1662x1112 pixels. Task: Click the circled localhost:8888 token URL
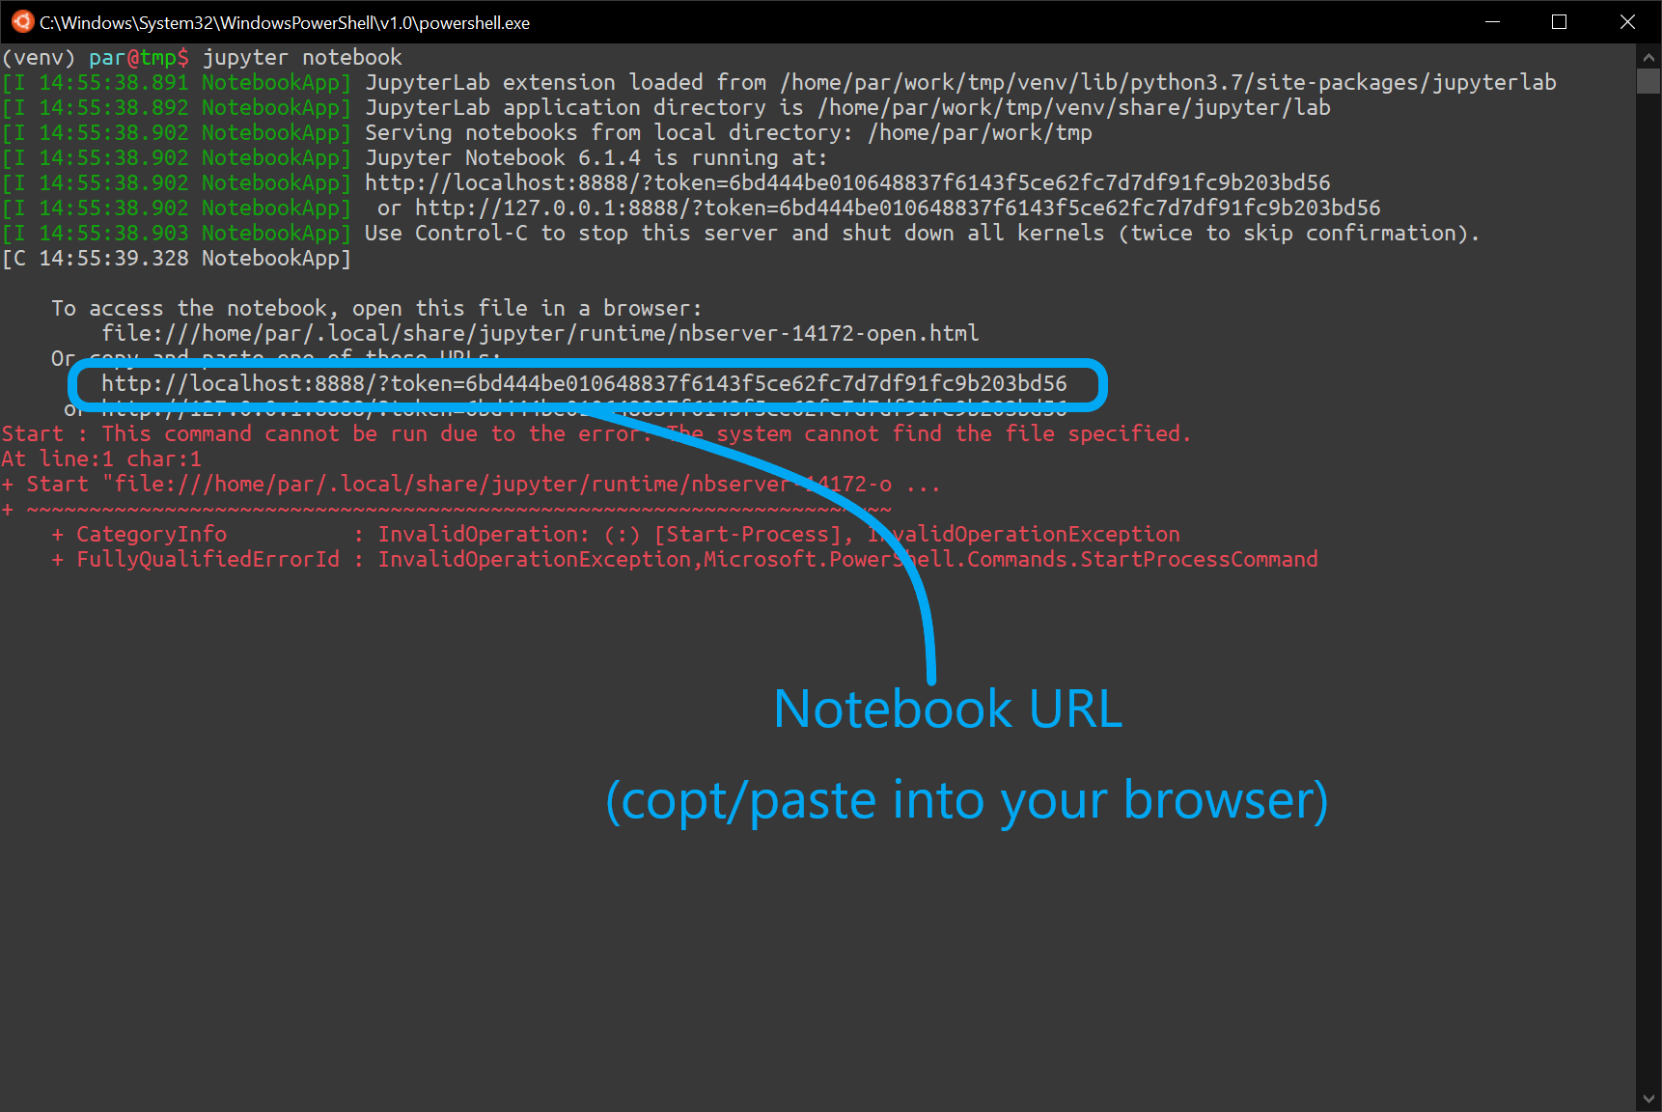(x=584, y=384)
